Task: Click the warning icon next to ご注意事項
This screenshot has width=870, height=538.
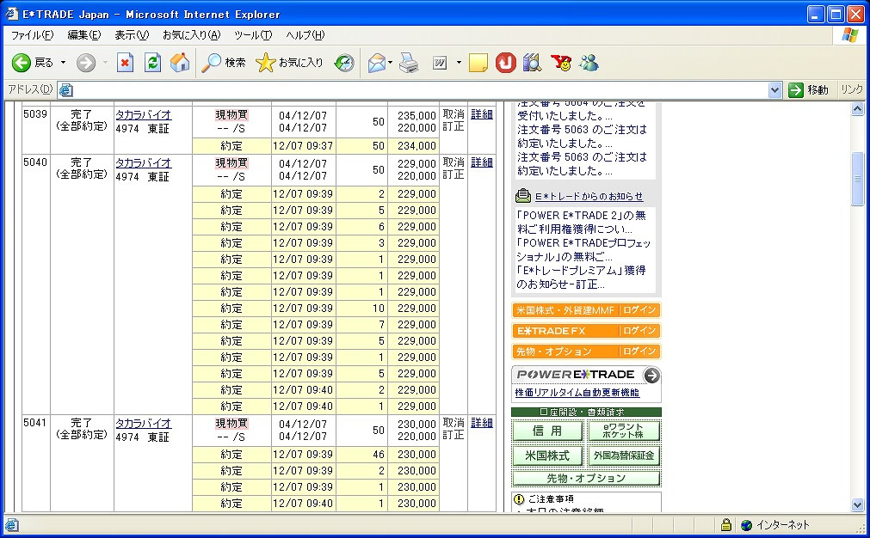Action: point(520,499)
